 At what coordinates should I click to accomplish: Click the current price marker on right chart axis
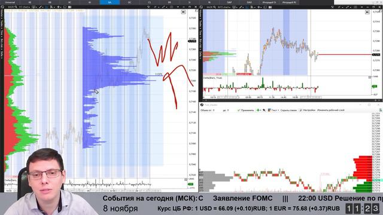click(x=376, y=54)
